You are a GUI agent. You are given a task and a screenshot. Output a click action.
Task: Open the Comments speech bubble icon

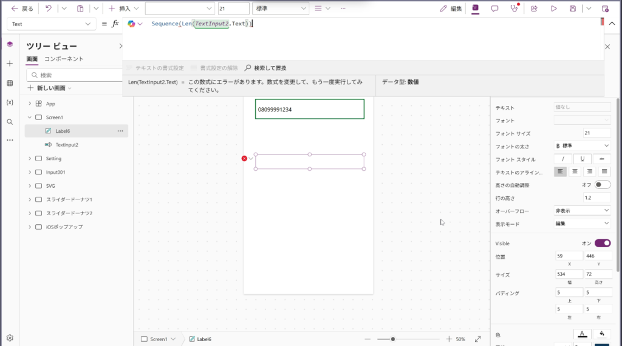click(x=495, y=8)
